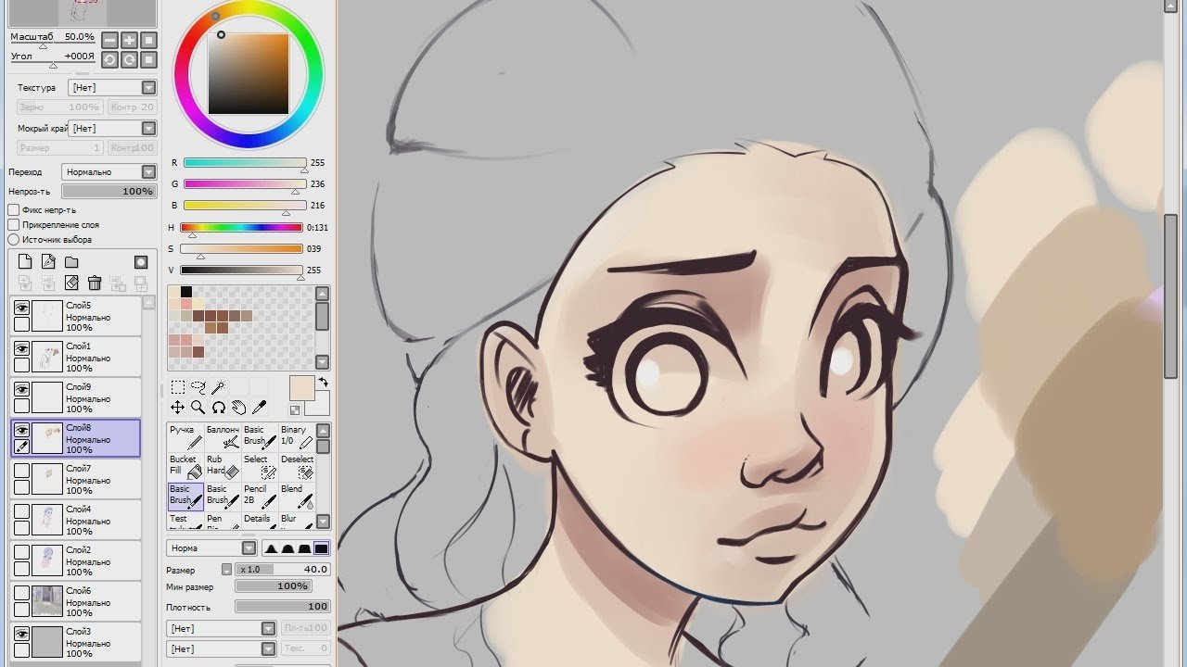Click the foreground color swatch
This screenshot has width=1187, height=667.
coord(302,388)
